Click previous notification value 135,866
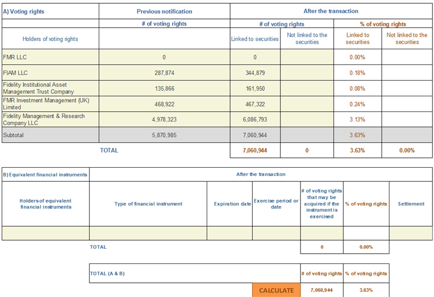Screen dimensions: 434x297 tap(164, 88)
